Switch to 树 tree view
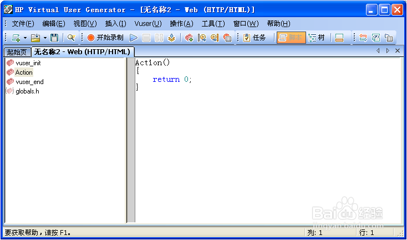Viewport: 407px width, 240px height. coord(317,38)
